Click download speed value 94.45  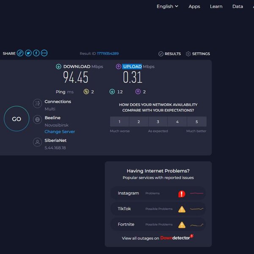point(76,77)
